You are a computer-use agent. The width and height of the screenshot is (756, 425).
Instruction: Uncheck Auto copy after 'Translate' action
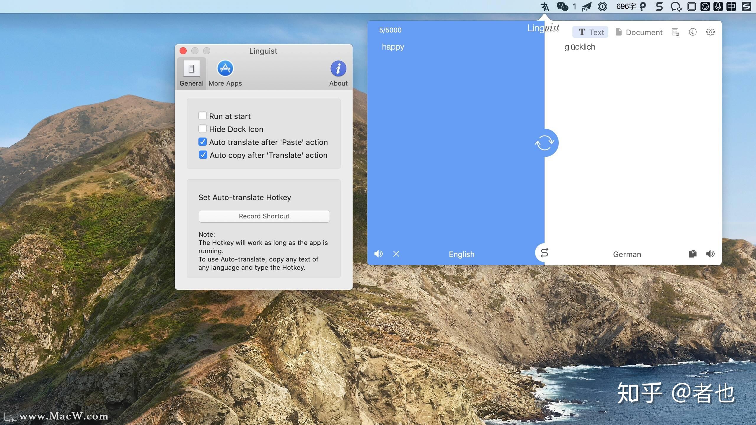tap(203, 155)
